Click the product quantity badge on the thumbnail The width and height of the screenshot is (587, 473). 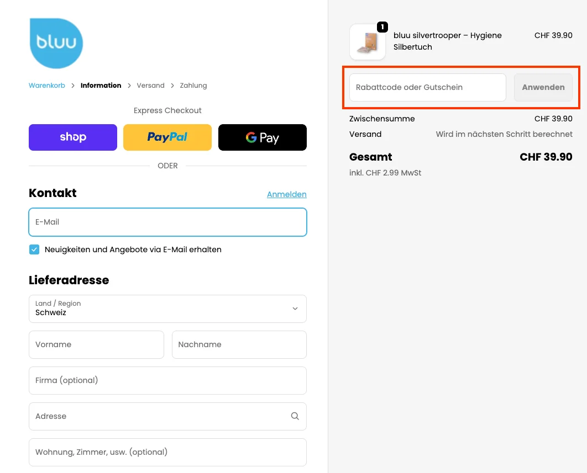[x=381, y=26]
